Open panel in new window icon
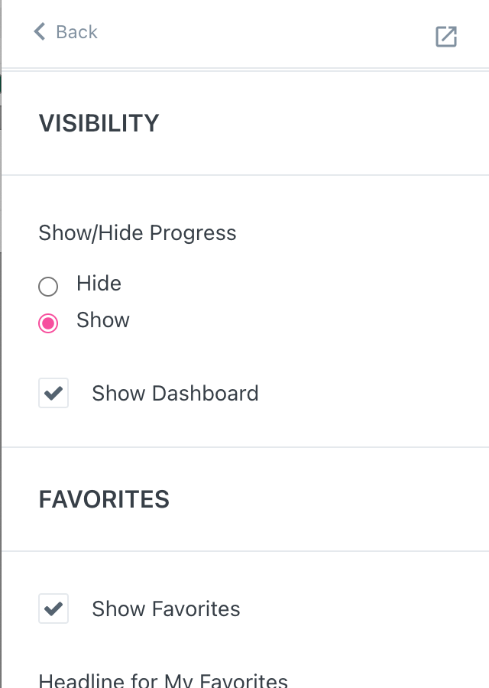 tap(446, 36)
